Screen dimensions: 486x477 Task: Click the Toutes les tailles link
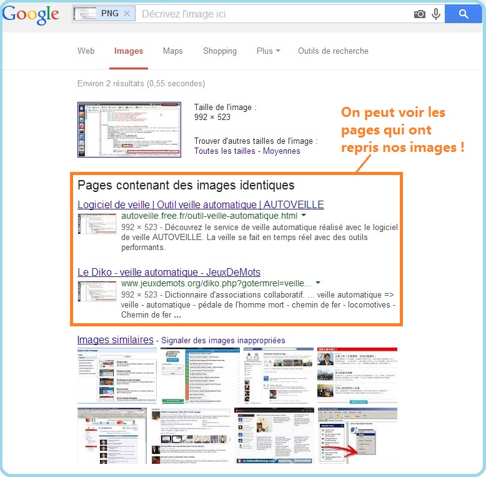coord(224,151)
